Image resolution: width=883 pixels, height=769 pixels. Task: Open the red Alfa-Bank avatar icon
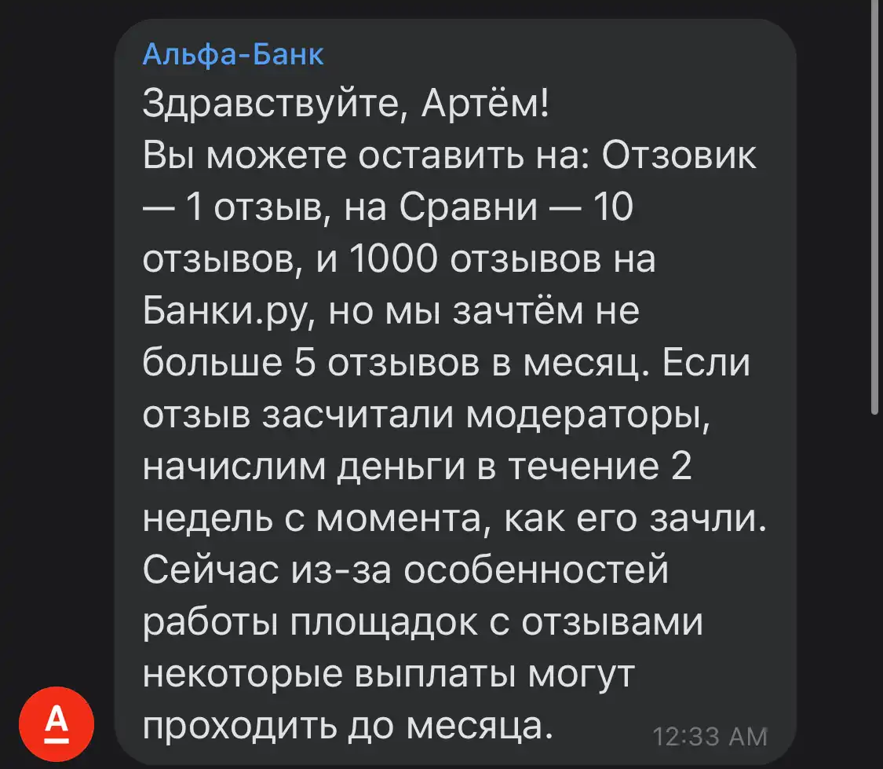57,724
